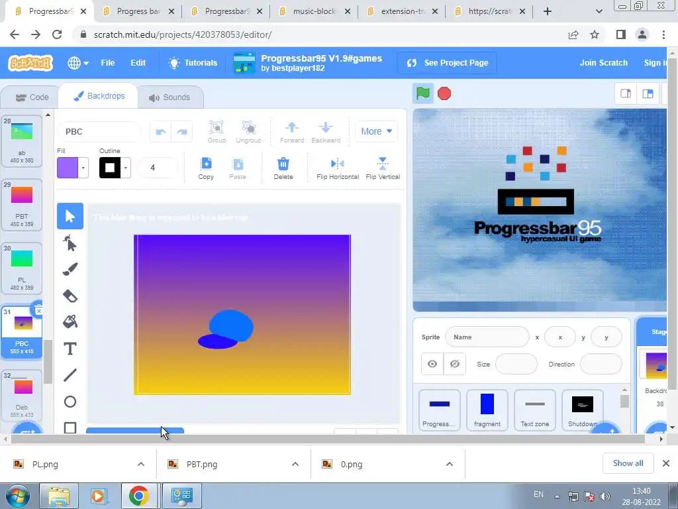Delete backdrop 31 using trash icon
The height and width of the screenshot is (509, 678).
pyautogui.click(x=38, y=310)
